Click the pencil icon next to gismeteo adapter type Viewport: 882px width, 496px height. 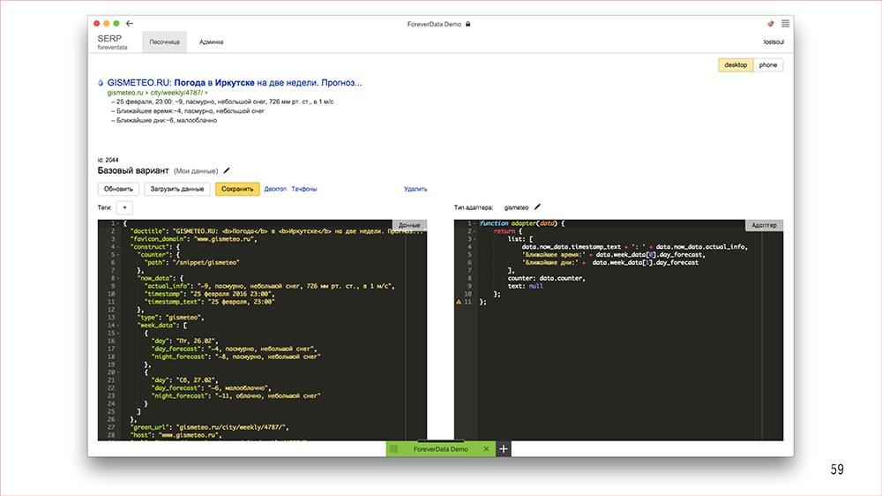537,207
